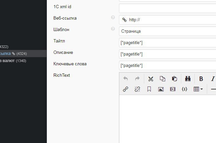Remove link with the unlink icon
This screenshot has width=216, height=143.
(137, 89)
